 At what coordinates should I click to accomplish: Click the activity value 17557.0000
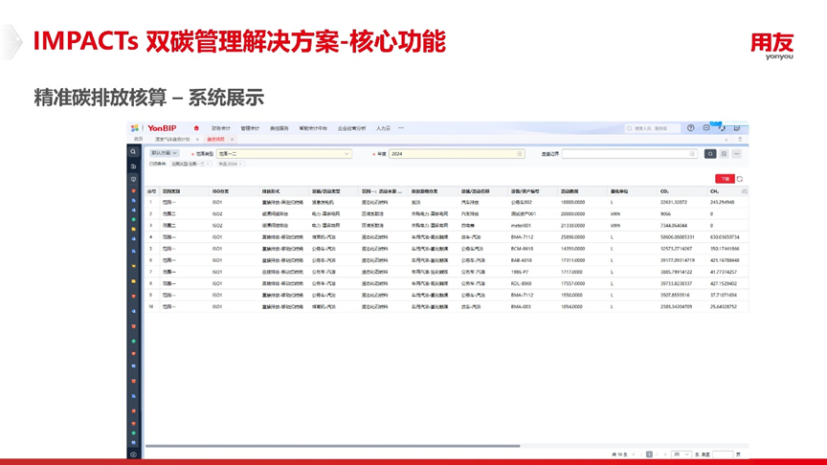click(572, 283)
